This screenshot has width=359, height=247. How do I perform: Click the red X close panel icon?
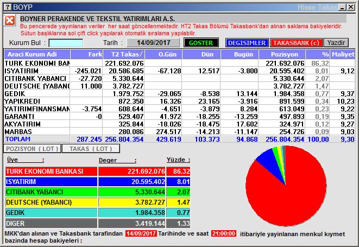[10, 21]
